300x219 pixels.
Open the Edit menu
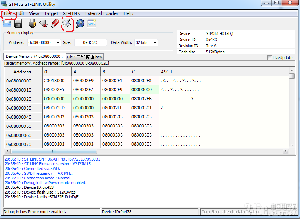[20, 13]
